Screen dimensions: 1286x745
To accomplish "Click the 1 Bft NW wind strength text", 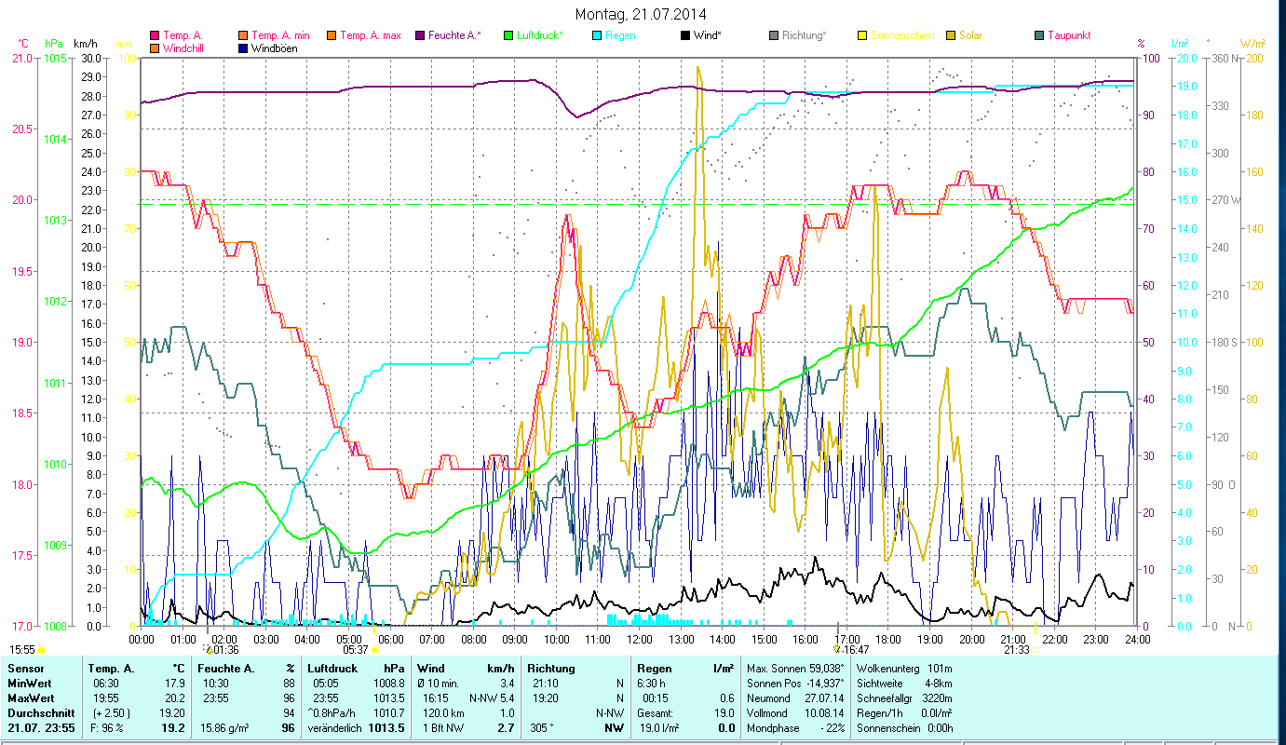I will pyautogui.click(x=443, y=728).
